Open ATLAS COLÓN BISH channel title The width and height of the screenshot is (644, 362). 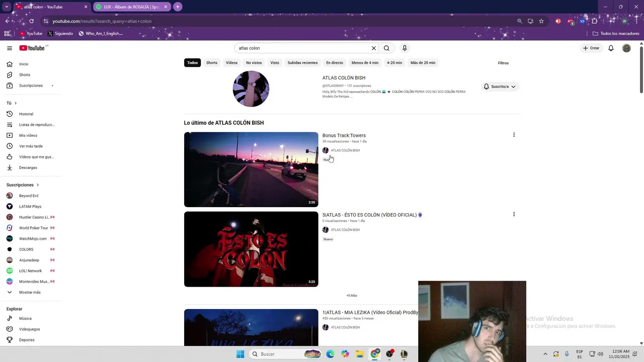[x=344, y=78]
